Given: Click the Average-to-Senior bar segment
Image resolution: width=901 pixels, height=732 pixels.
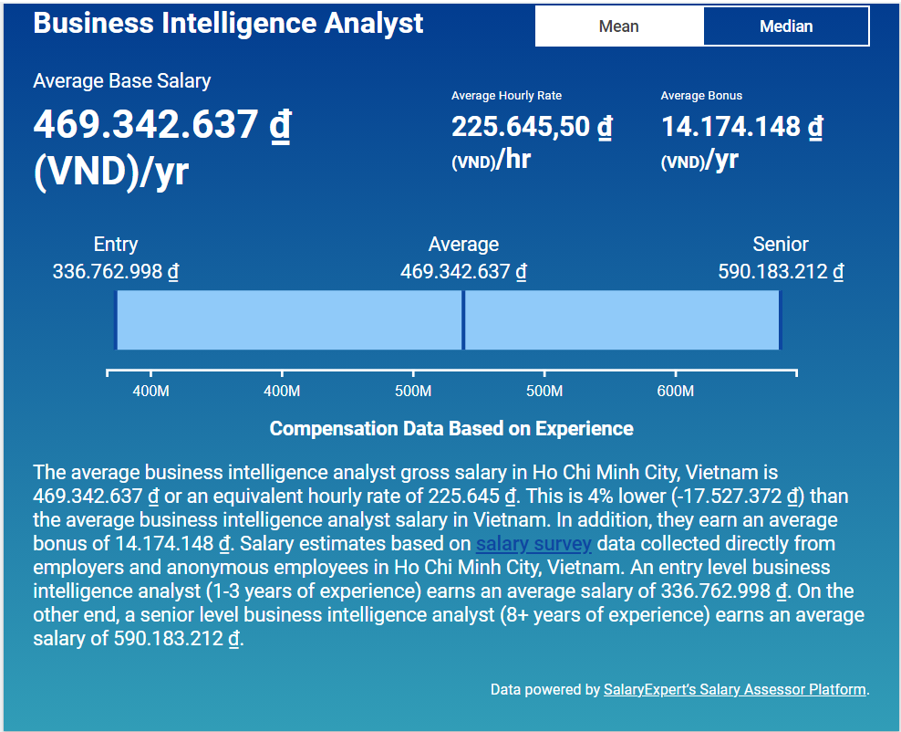Looking at the screenshot, I should pos(621,320).
